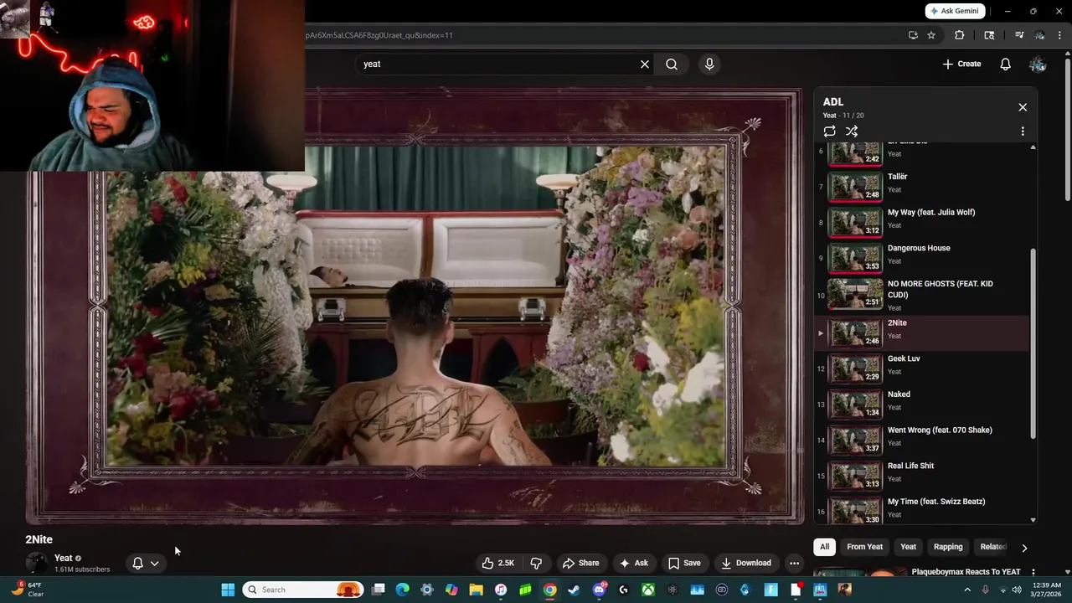
Task: Share the 2Nite video
Action: tap(581, 563)
